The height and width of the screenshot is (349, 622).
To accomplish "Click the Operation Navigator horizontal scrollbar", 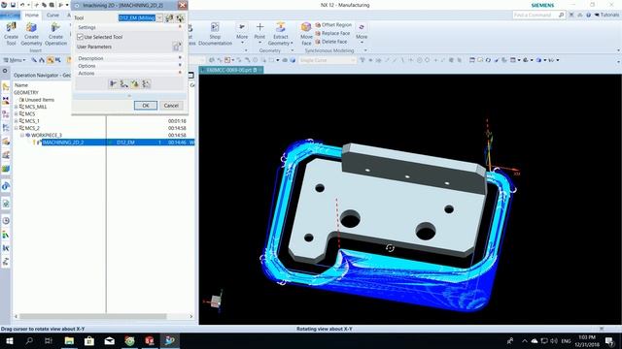I will click(93, 317).
